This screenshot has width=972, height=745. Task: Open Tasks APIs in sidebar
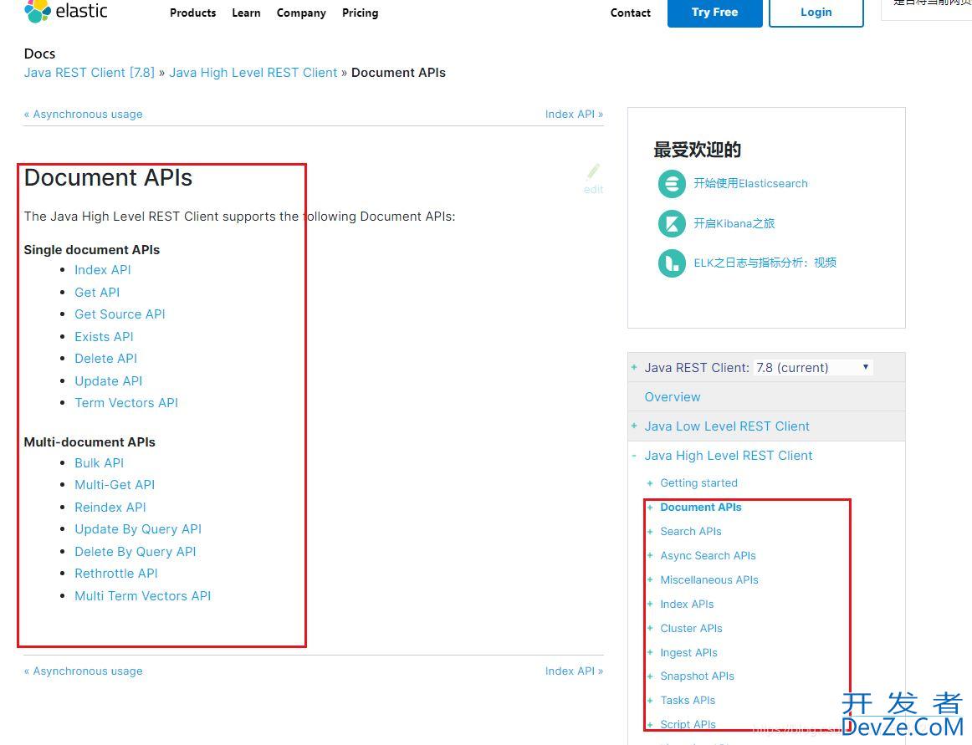(x=688, y=701)
